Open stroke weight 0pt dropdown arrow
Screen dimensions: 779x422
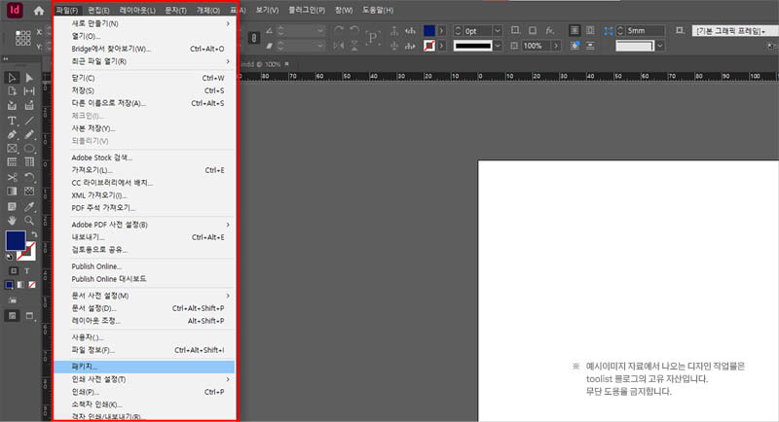[497, 31]
